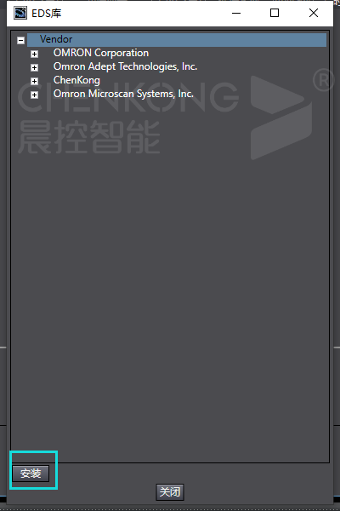340x511 pixels.
Task: Click the 安装 install button
Action: 31,474
